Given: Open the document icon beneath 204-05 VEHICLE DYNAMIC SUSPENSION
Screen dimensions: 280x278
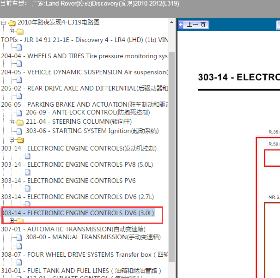Looking at the screenshot, I should (x=19, y=80).
